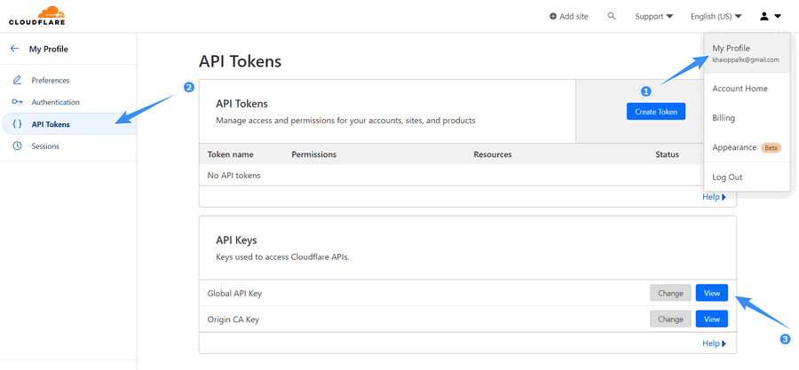Viewport: 799px width, 370px height.
Task: Expand the Support dropdown
Action: (654, 16)
